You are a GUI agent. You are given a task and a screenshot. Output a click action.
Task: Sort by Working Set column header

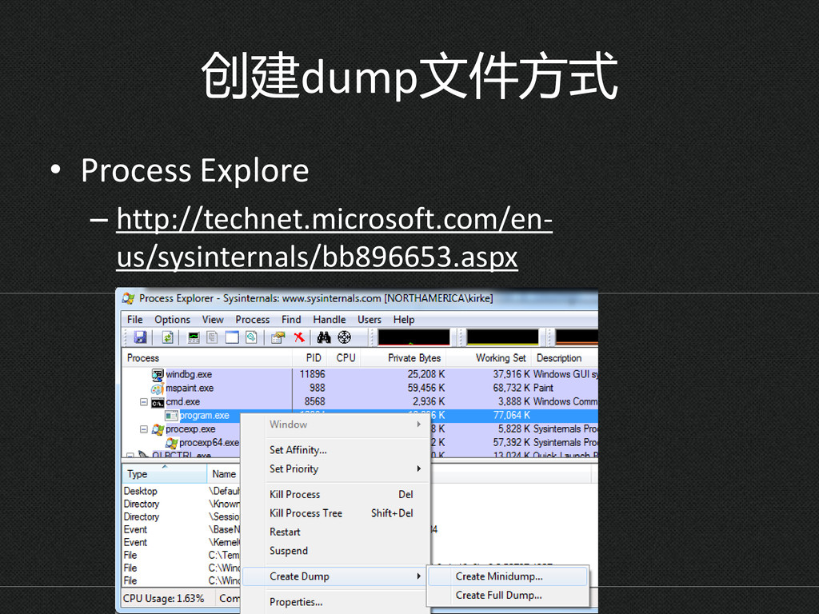click(489, 358)
